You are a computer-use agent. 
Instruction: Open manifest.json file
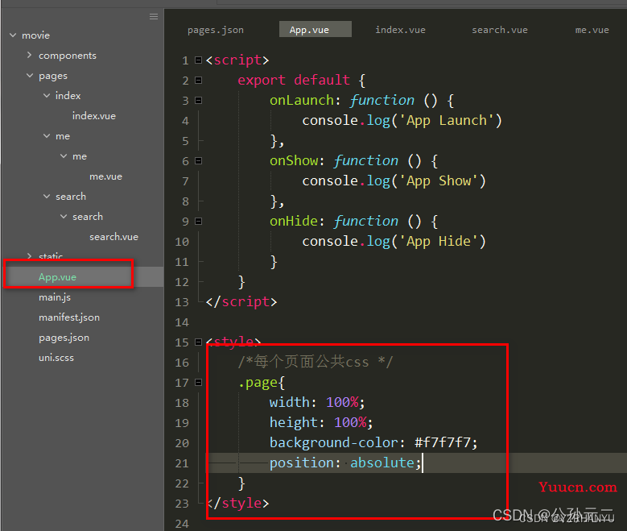(x=68, y=317)
